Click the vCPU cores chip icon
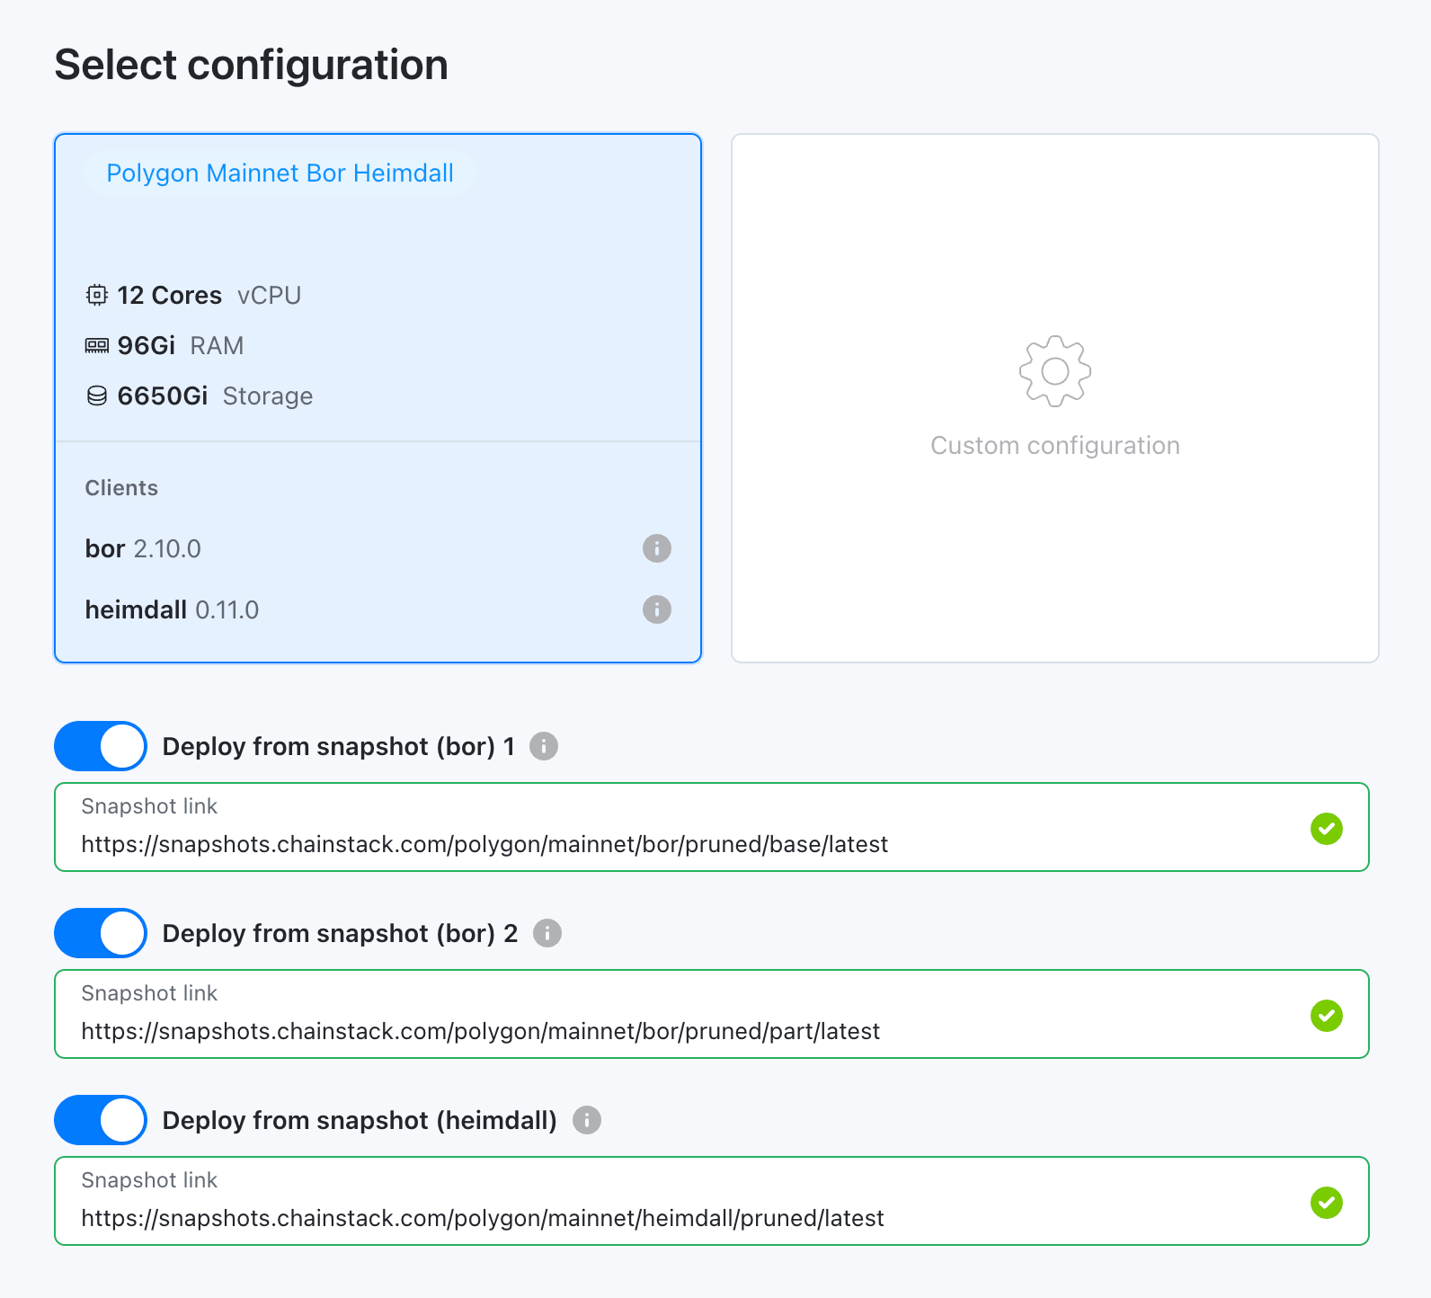 97,295
